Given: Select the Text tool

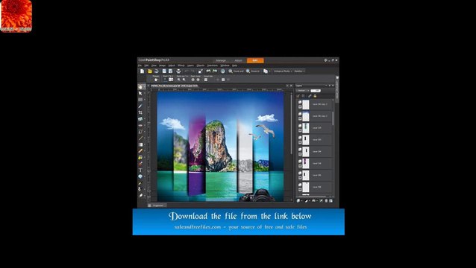Looking at the screenshot, I should pyautogui.click(x=140, y=170).
